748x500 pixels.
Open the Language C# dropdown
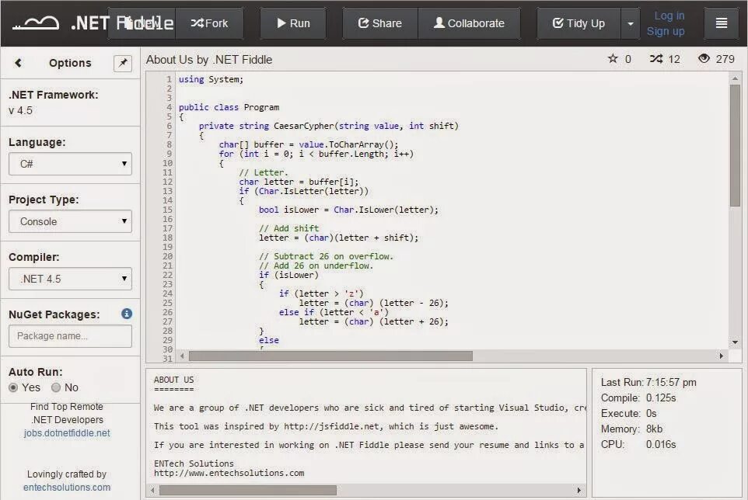pyautogui.click(x=70, y=164)
